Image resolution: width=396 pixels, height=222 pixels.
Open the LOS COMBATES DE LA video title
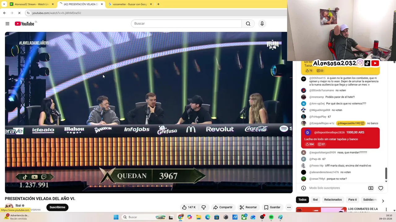point(363,209)
